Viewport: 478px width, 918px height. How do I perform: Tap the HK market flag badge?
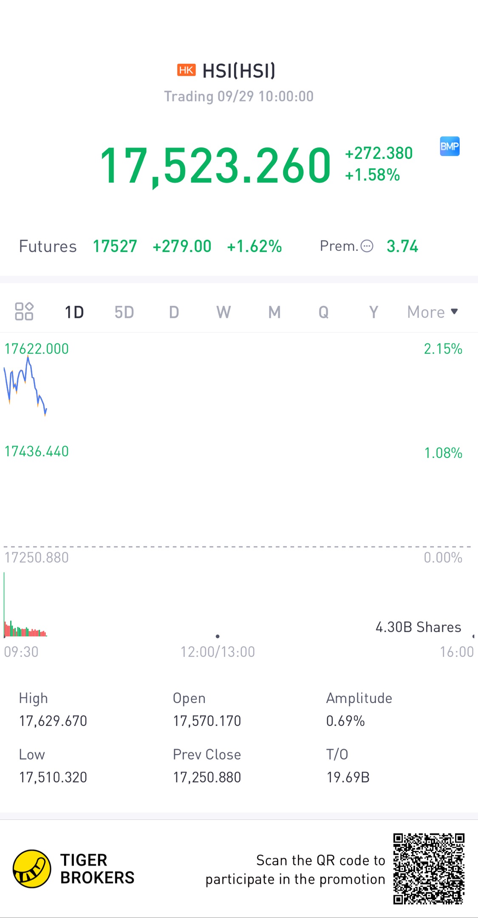pyautogui.click(x=187, y=70)
